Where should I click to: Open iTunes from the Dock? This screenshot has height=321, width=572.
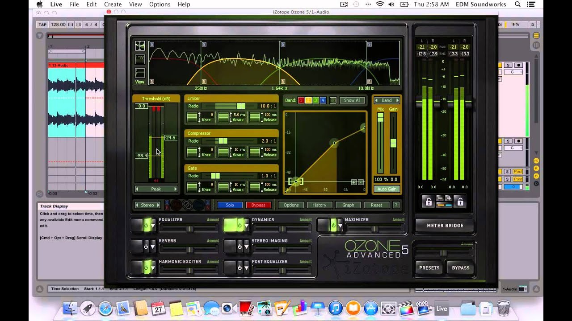[x=335, y=308]
